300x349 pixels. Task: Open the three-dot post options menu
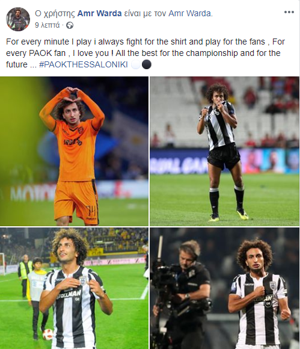click(289, 13)
